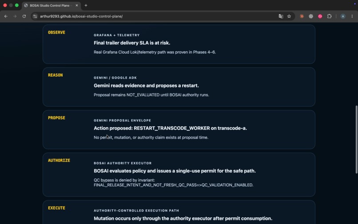Screen dimensions: 358x224
Task: Open the gray circular extension icon
Action: 311,16
